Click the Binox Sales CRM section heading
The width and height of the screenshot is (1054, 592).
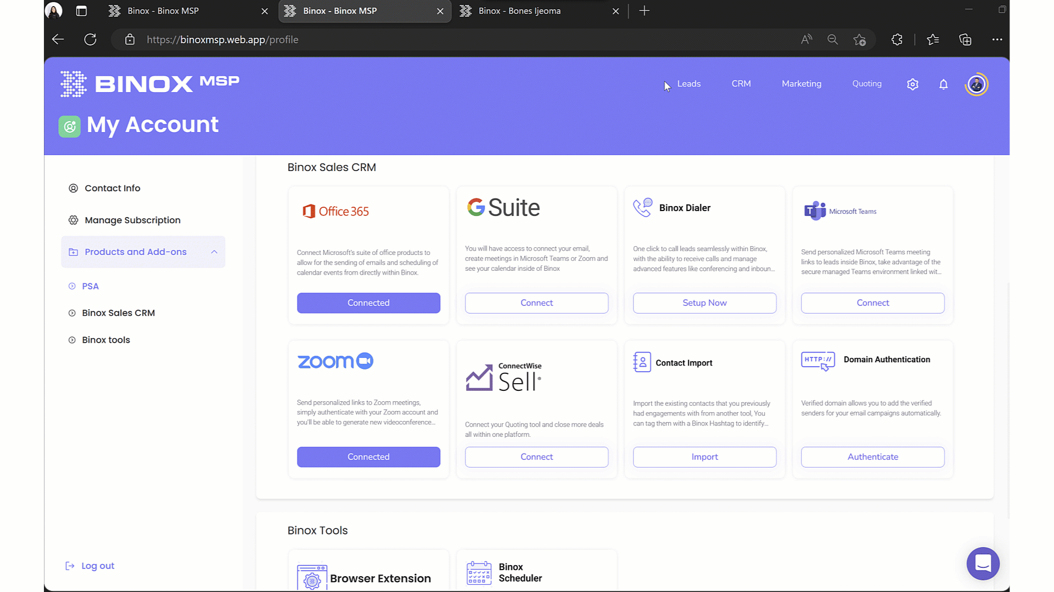click(332, 167)
